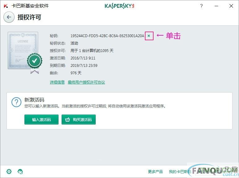Open the 更多产品 link
This screenshot has width=239, height=178.
155,171
